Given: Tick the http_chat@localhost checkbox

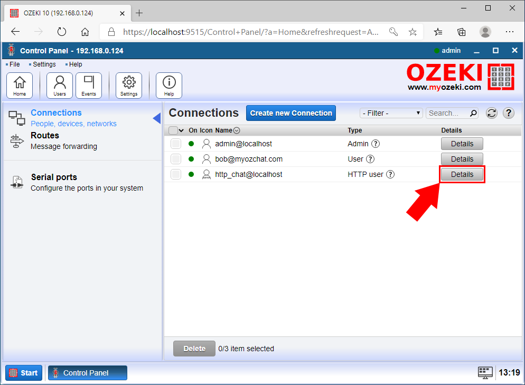Looking at the screenshot, I should click(175, 174).
